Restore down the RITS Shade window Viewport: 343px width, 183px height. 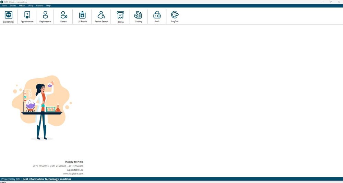coord(331,2)
